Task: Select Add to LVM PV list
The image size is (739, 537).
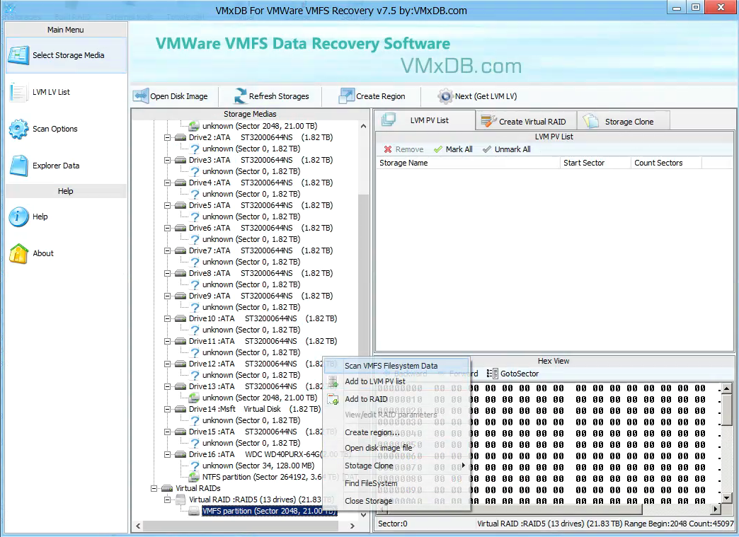Action: [x=397, y=381]
